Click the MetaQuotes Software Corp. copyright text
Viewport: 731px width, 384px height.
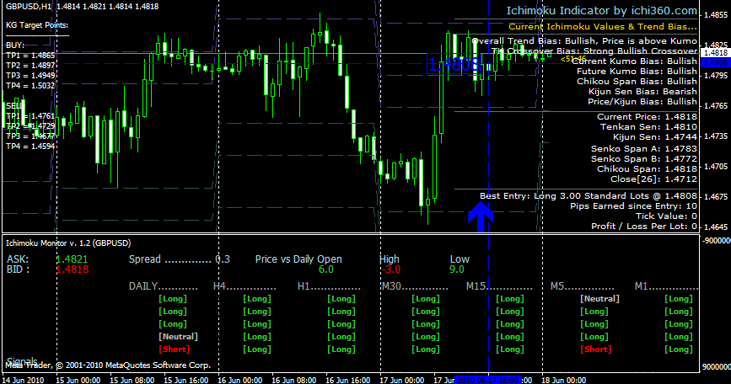point(108,365)
